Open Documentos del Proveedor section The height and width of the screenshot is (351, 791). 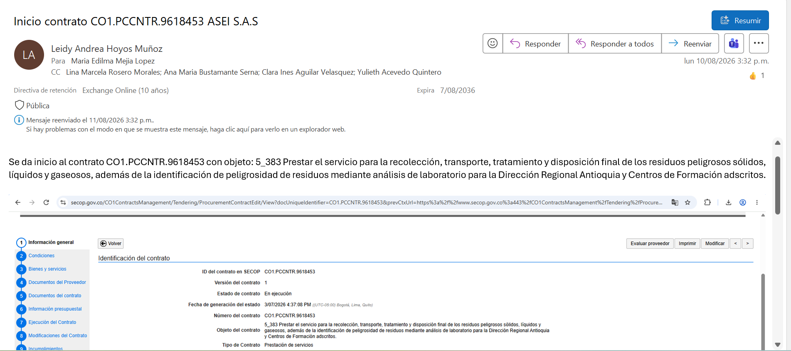[x=57, y=282]
